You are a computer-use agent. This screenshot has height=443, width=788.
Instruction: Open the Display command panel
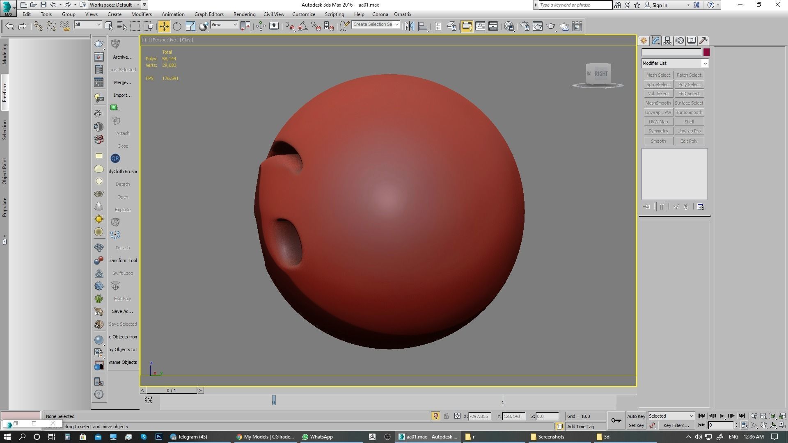[x=692, y=41]
